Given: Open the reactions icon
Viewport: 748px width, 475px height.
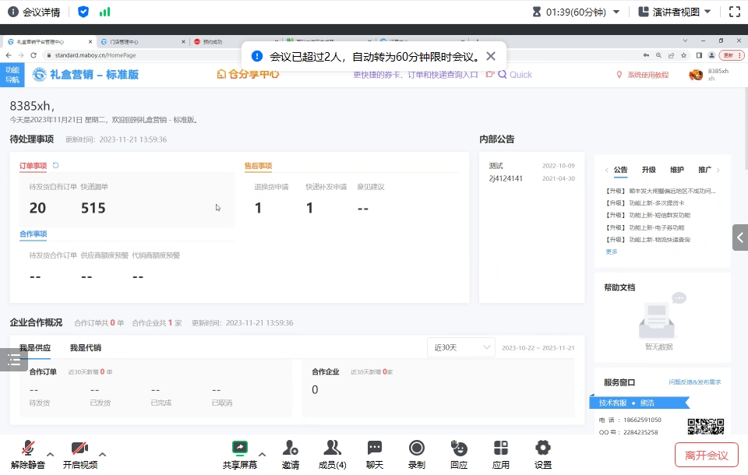Looking at the screenshot, I should [x=459, y=449].
